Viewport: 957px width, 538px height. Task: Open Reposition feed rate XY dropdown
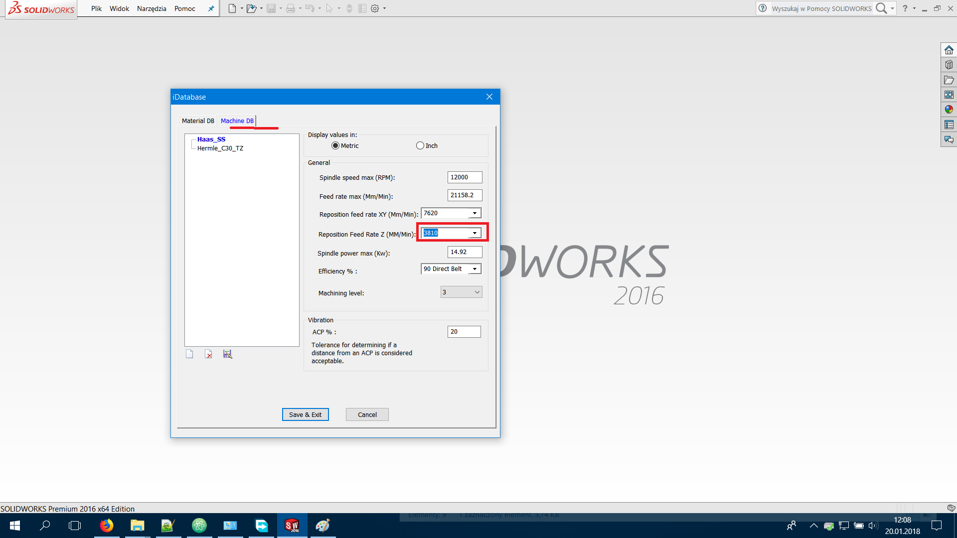pyautogui.click(x=475, y=213)
